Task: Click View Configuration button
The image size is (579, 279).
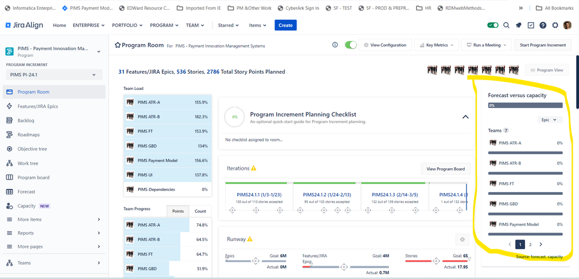Action: (x=385, y=45)
